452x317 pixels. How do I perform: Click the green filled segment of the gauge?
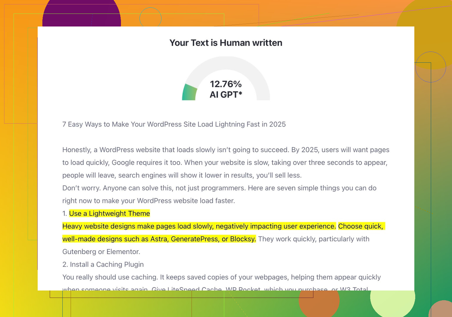click(189, 93)
